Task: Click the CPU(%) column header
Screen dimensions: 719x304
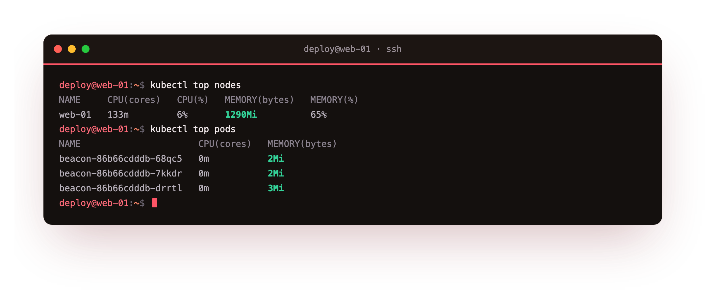Action: tap(193, 100)
